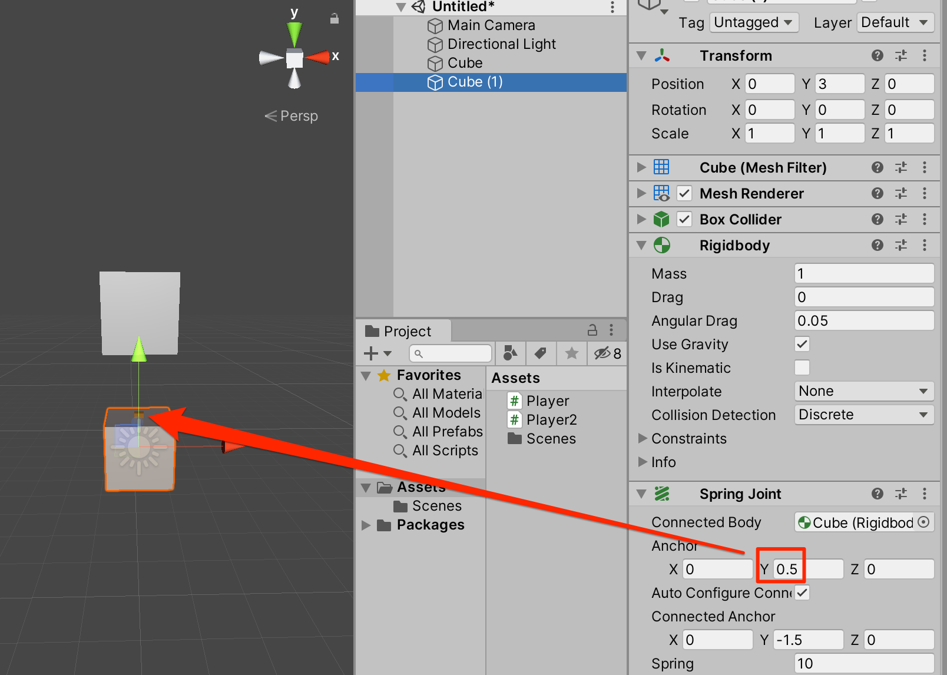Screen dimensions: 947x675
Task: Click the Mesh Renderer component icon
Action: [x=662, y=193]
